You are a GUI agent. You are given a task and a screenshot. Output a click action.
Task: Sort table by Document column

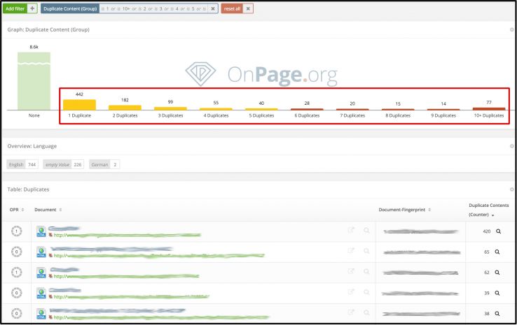point(48,210)
